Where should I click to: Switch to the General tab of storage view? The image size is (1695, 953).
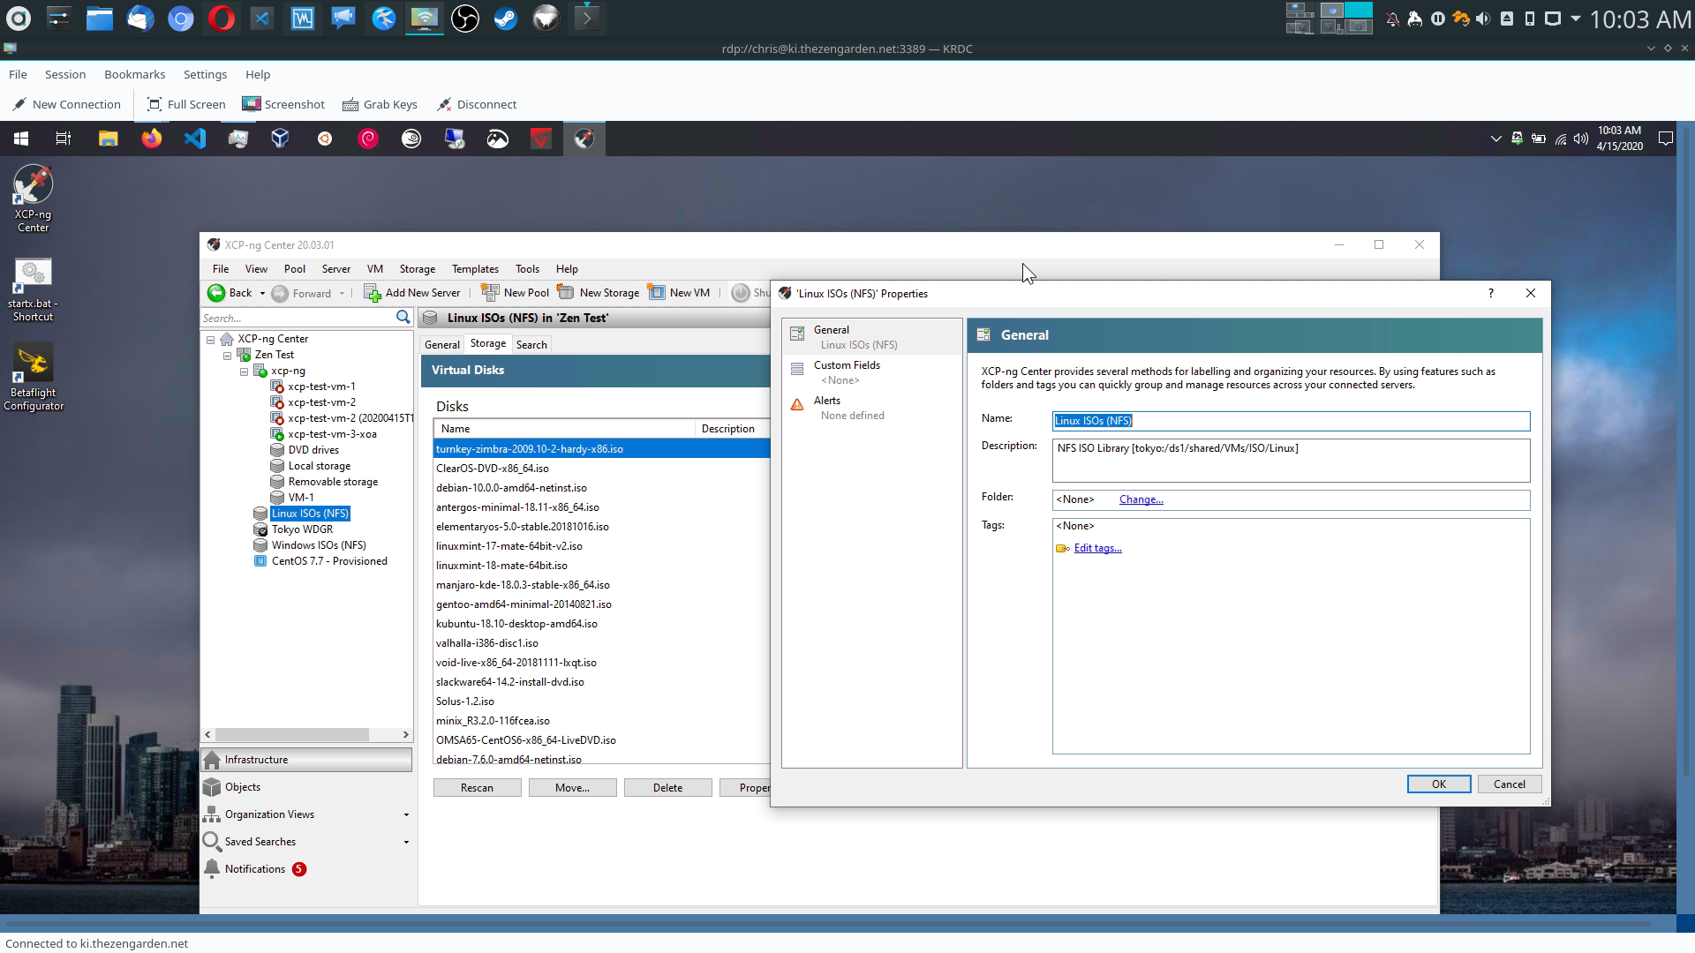(x=441, y=345)
